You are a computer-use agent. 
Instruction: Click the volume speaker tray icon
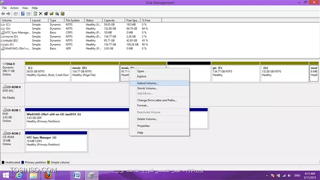click(289, 175)
